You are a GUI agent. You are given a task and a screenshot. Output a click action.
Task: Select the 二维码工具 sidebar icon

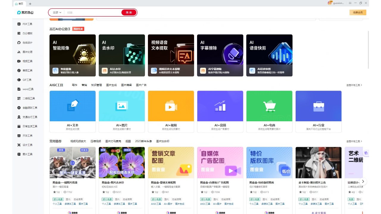tap(19, 98)
